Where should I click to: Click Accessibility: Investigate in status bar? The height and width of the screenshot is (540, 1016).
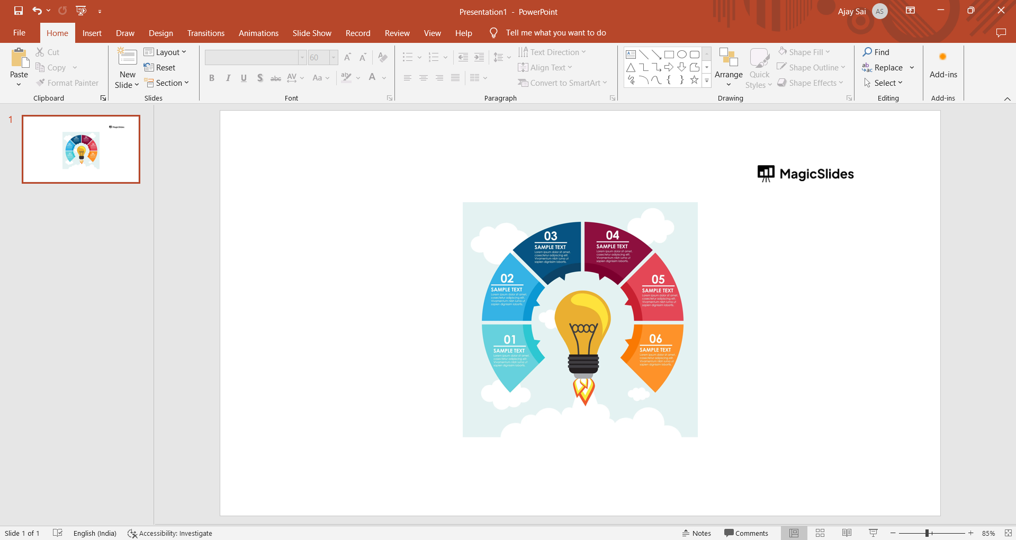pyautogui.click(x=170, y=533)
